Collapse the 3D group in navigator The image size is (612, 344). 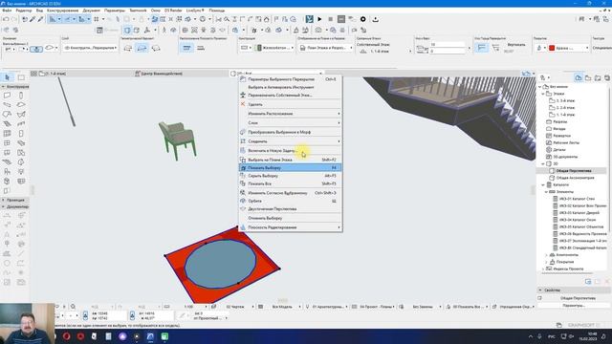543,163
